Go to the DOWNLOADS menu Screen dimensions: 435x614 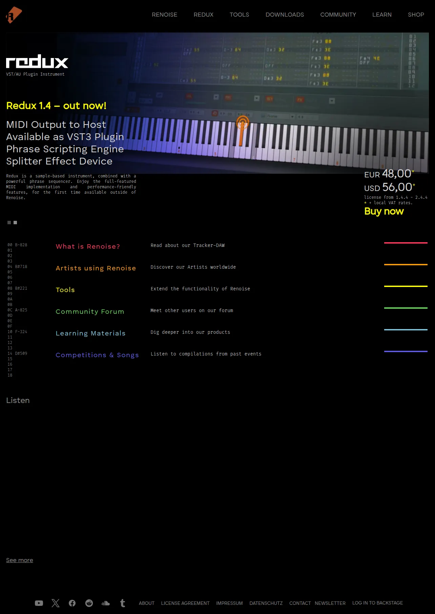click(x=285, y=15)
